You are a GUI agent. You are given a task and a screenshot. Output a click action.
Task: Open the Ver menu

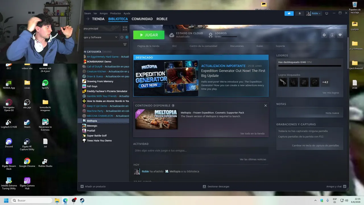coord(95,13)
